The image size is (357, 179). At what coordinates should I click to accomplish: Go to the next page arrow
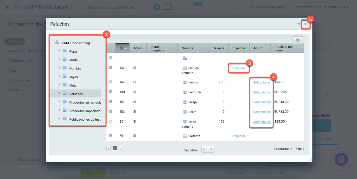[x=121, y=148]
